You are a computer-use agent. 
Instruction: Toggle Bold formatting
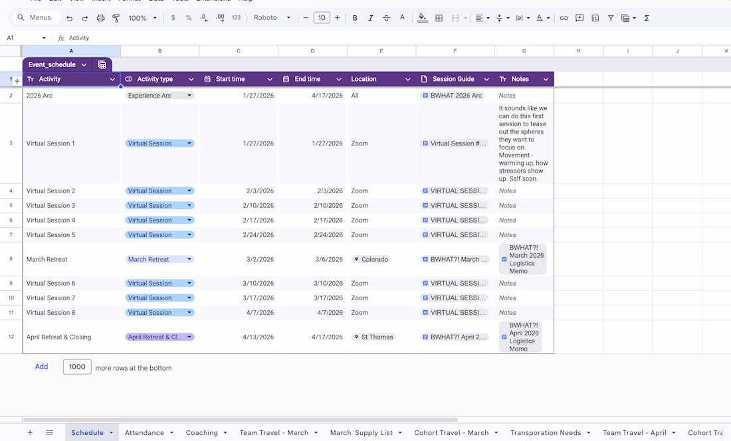[355, 18]
